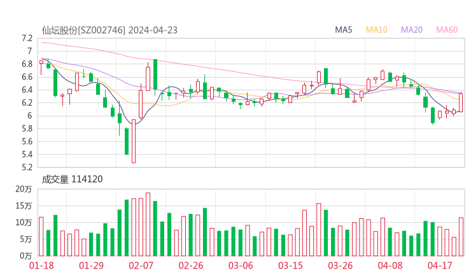Click the 0万 volume axis label
Image resolution: width=471 pixels, height=280 pixels.
(25, 256)
